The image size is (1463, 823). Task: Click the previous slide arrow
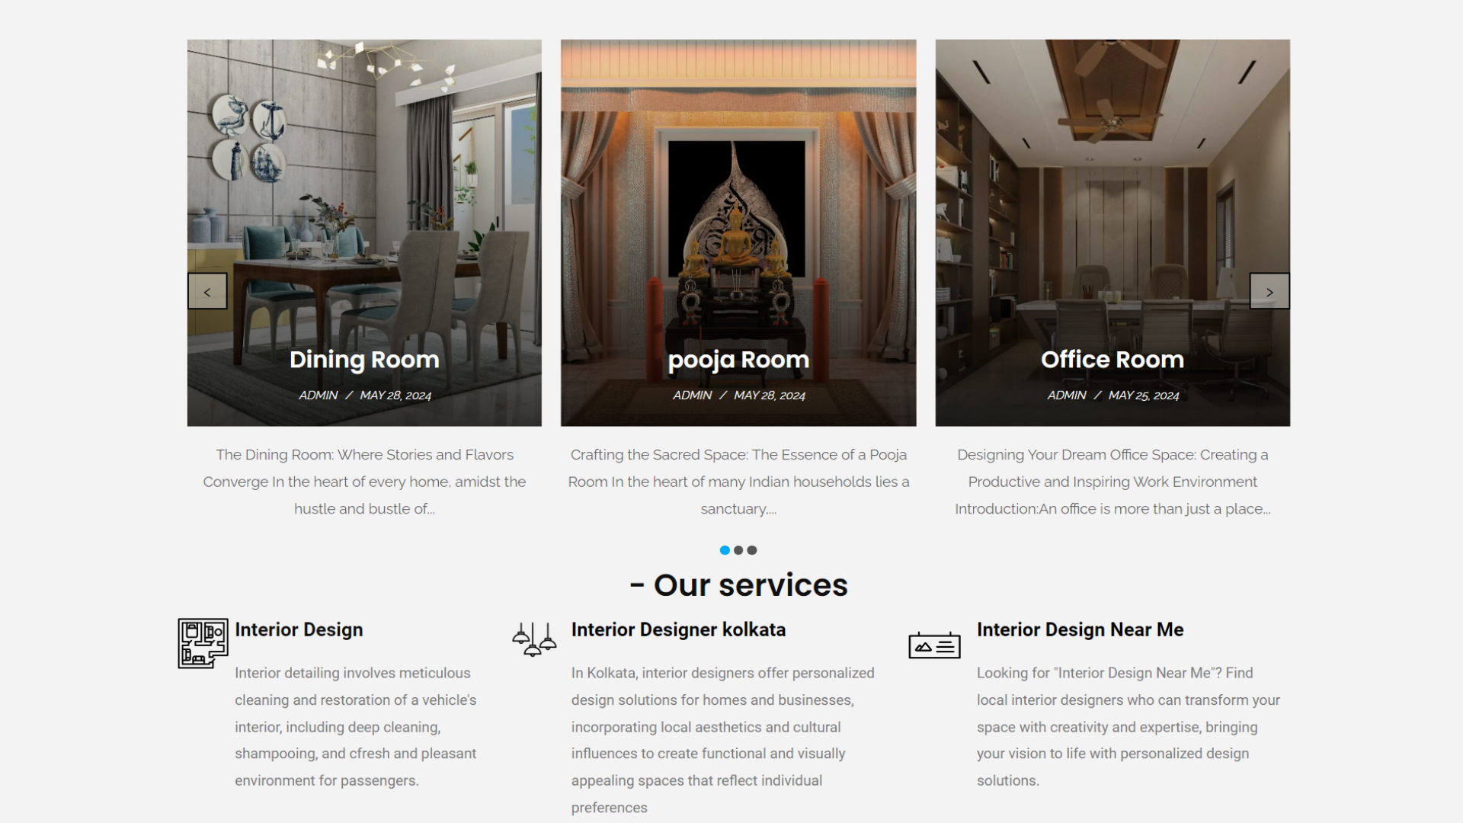[207, 291]
